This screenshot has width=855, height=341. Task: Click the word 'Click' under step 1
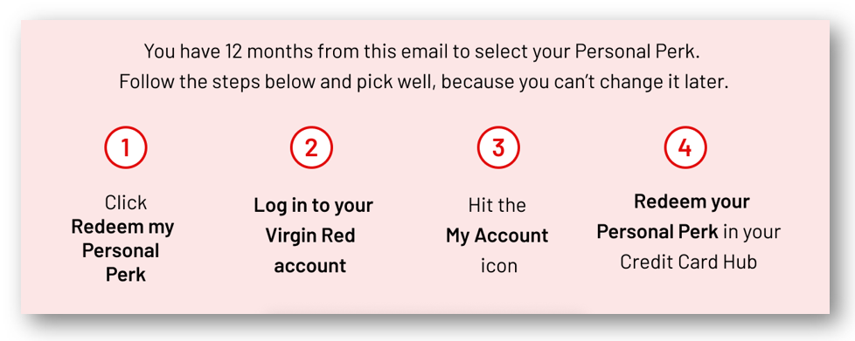126,203
